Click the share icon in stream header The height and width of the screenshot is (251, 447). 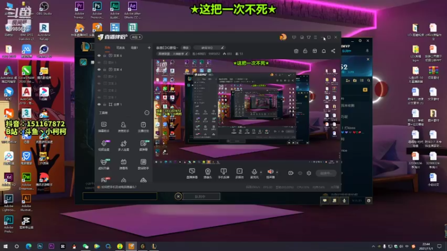(333, 51)
